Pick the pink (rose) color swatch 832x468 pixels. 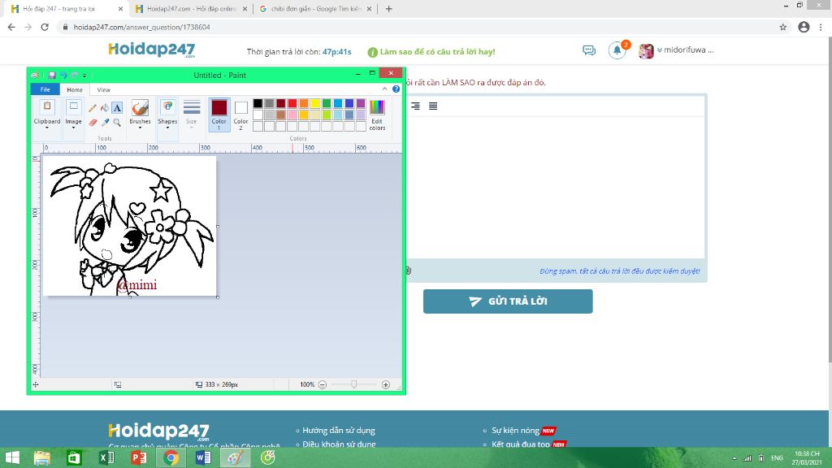click(x=292, y=115)
